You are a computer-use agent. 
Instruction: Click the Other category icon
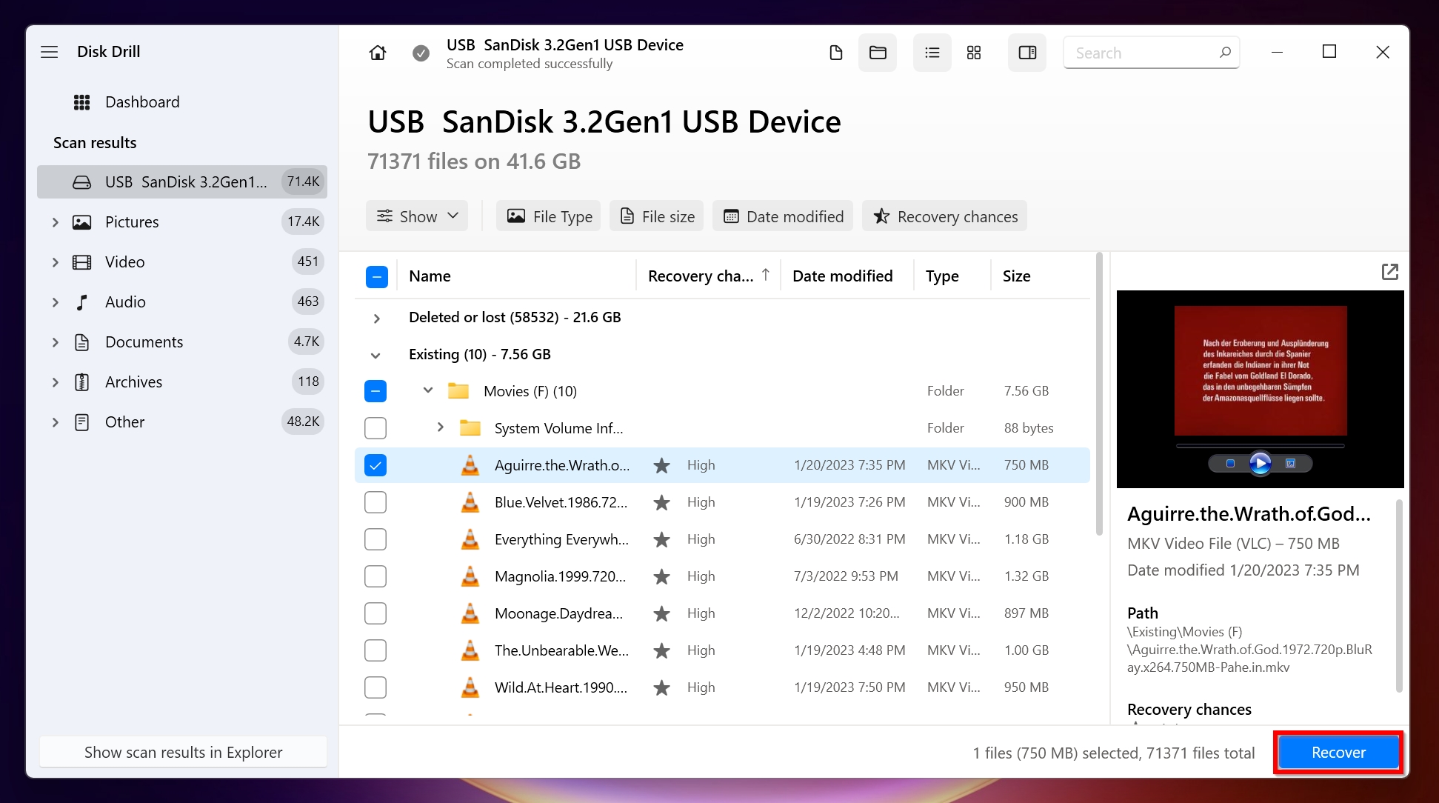coord(82,422)
